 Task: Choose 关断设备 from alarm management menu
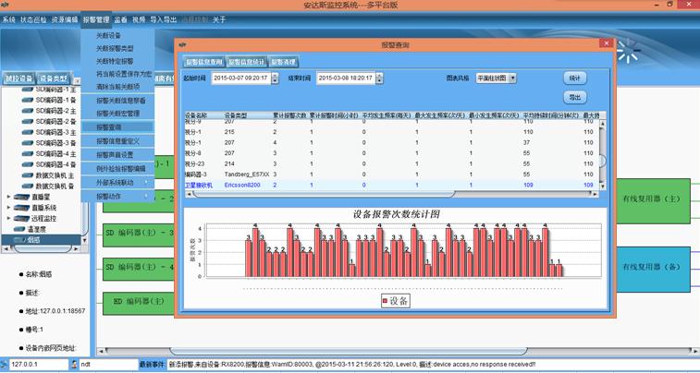(x=117, y=36)
